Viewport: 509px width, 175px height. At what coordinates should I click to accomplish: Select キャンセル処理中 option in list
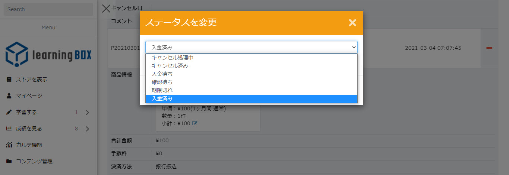pyautogui.click(x=173, y=58)
